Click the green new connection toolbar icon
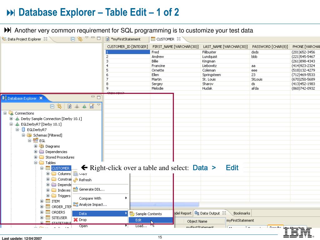Image resolution: width=320 pixels, height=240 pixels. (x=84, y=106)
